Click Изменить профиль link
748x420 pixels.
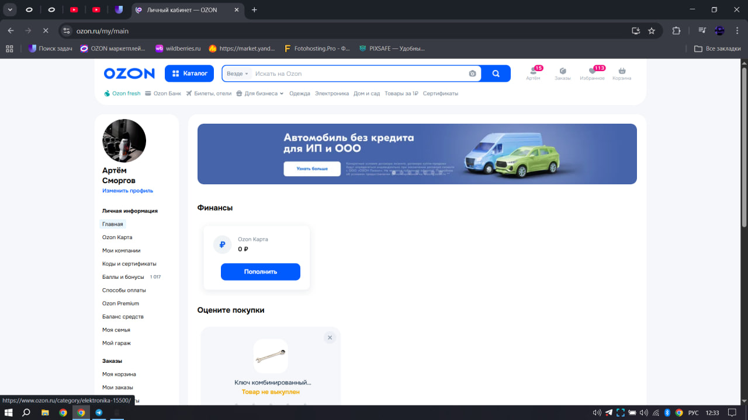(127, 191)
